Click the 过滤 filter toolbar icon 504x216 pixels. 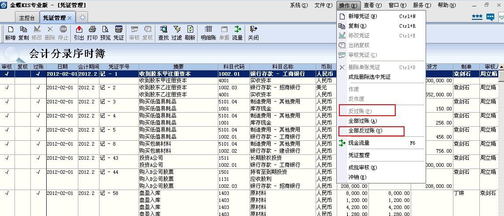[x=177, y=33]
